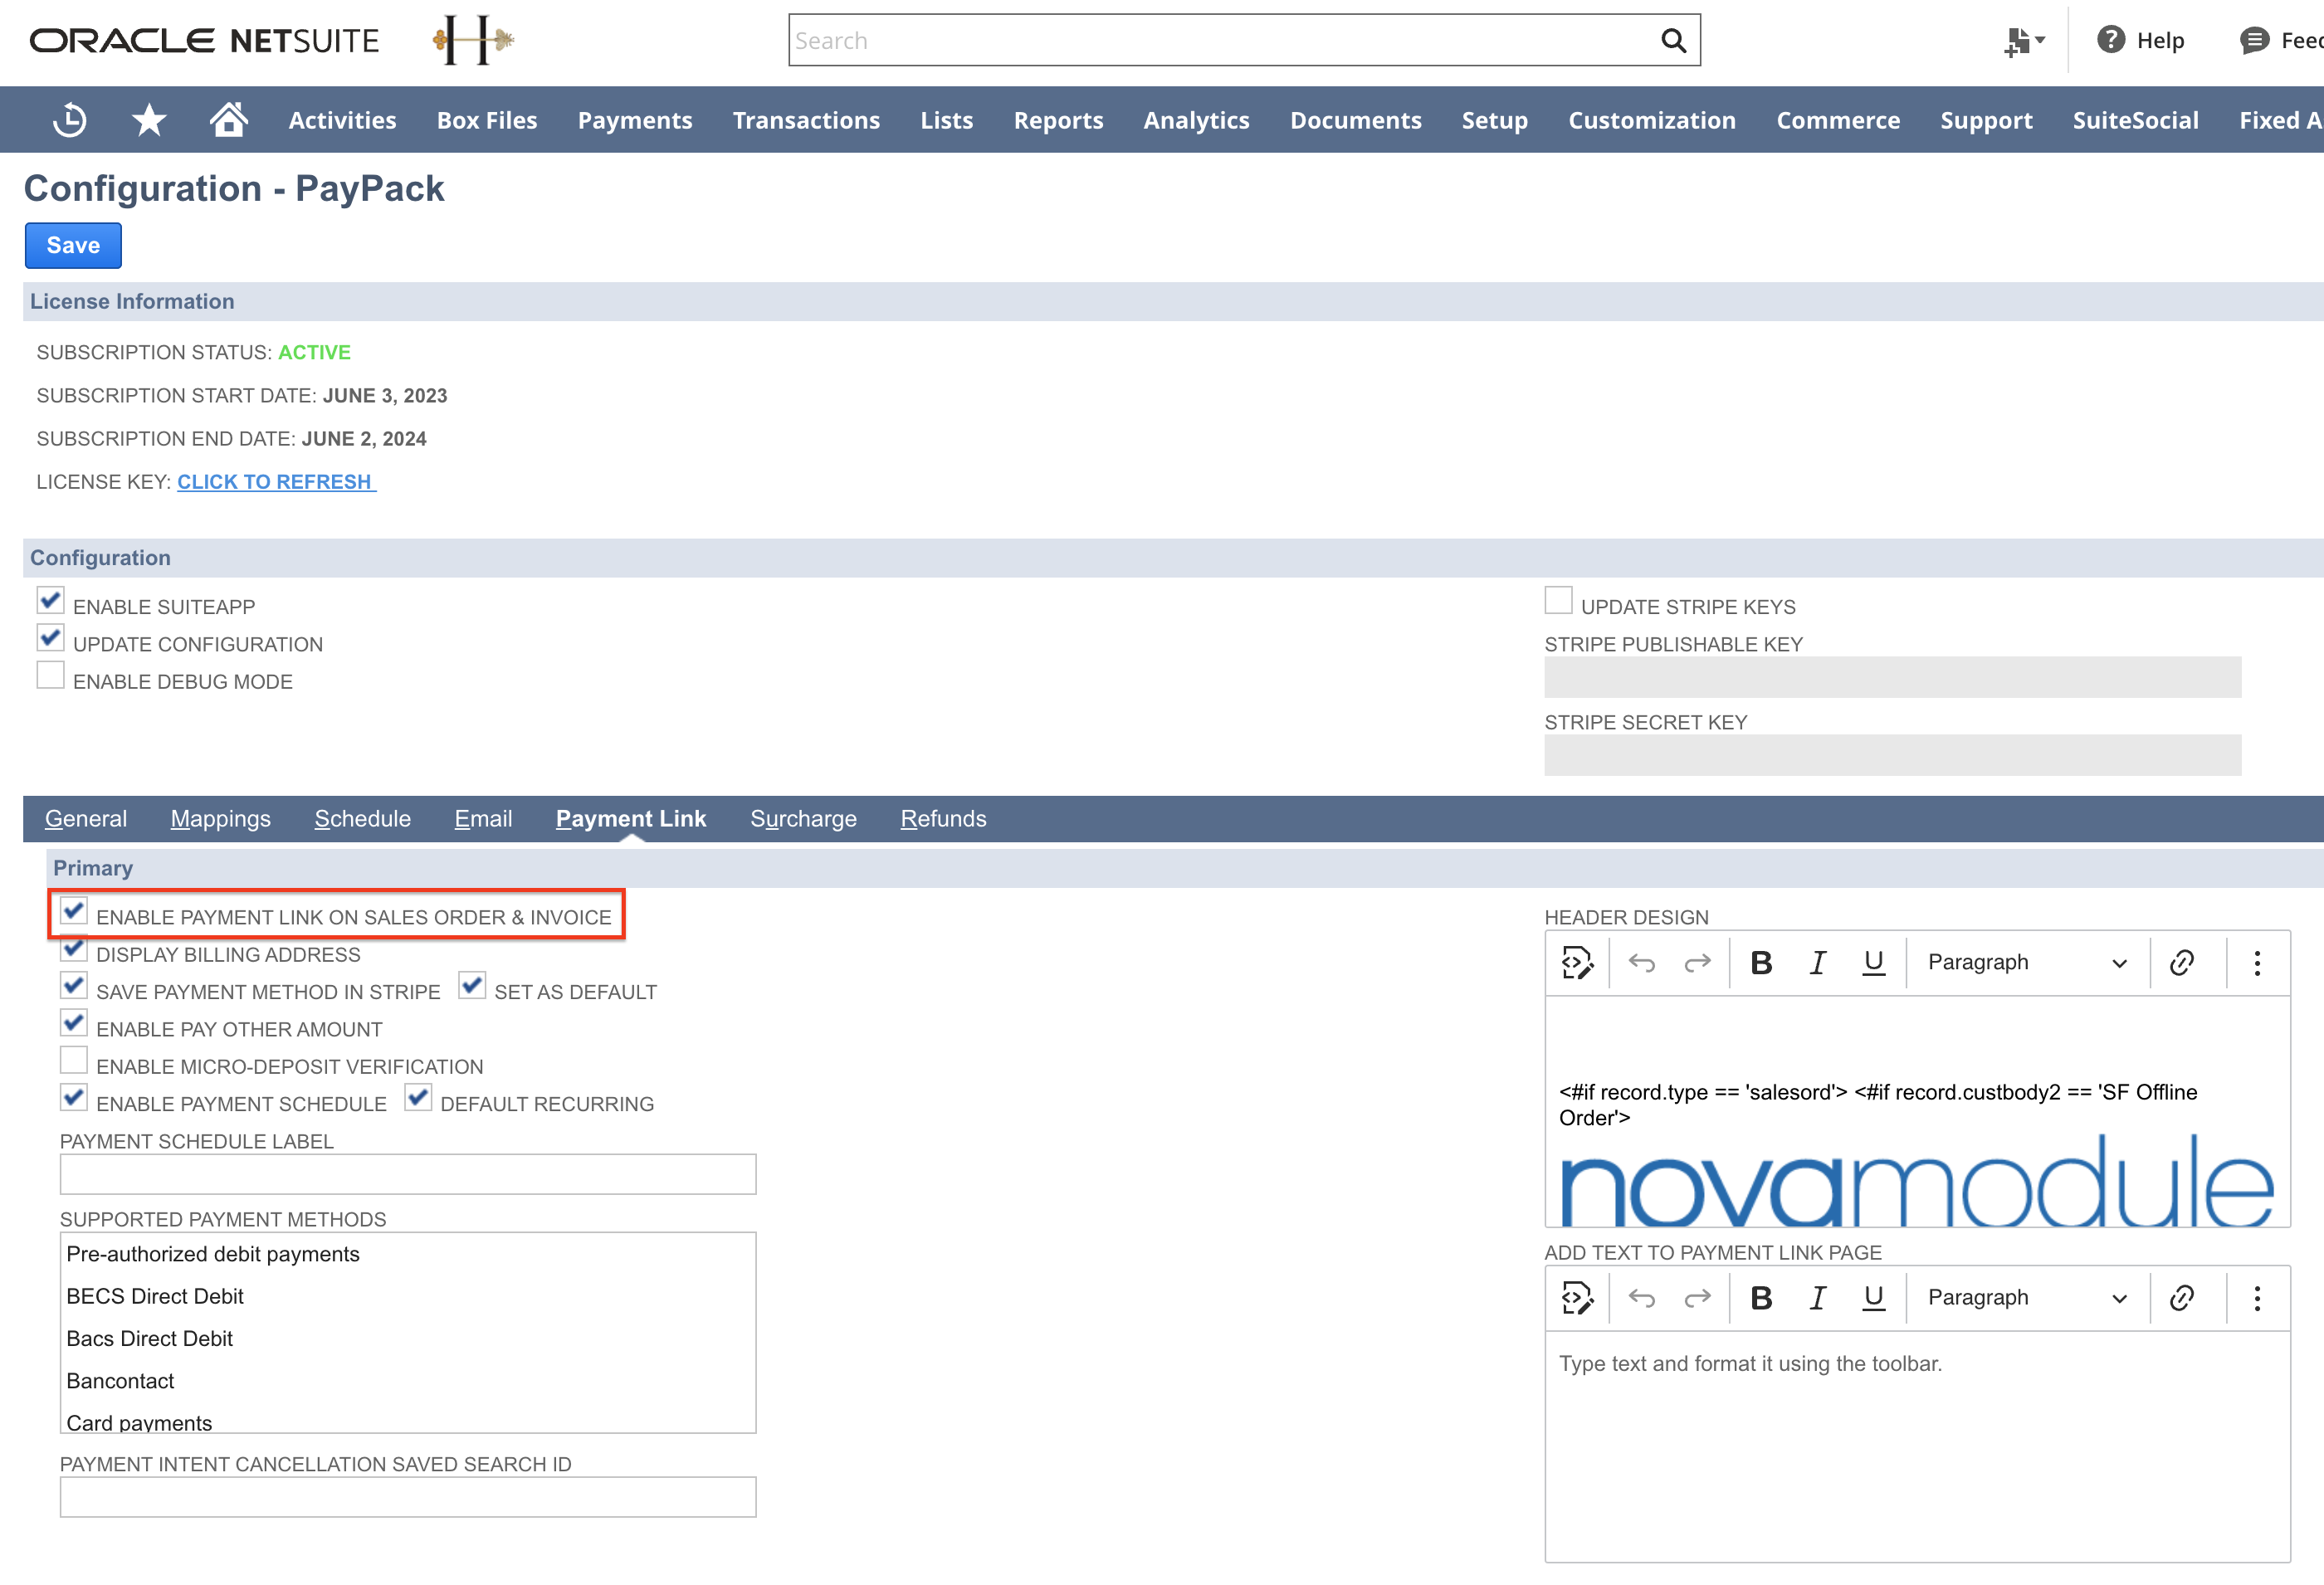Insert link in Add Text editor
Screen dimensions: 2324x1585
pyautogui.click(x=2182, y=1298)
